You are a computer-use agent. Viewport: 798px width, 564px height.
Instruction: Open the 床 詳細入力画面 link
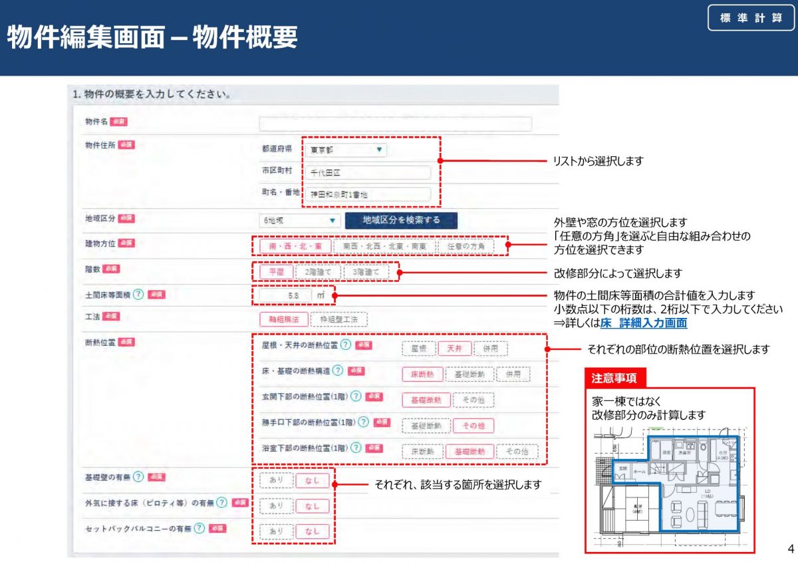click(643, 323)
